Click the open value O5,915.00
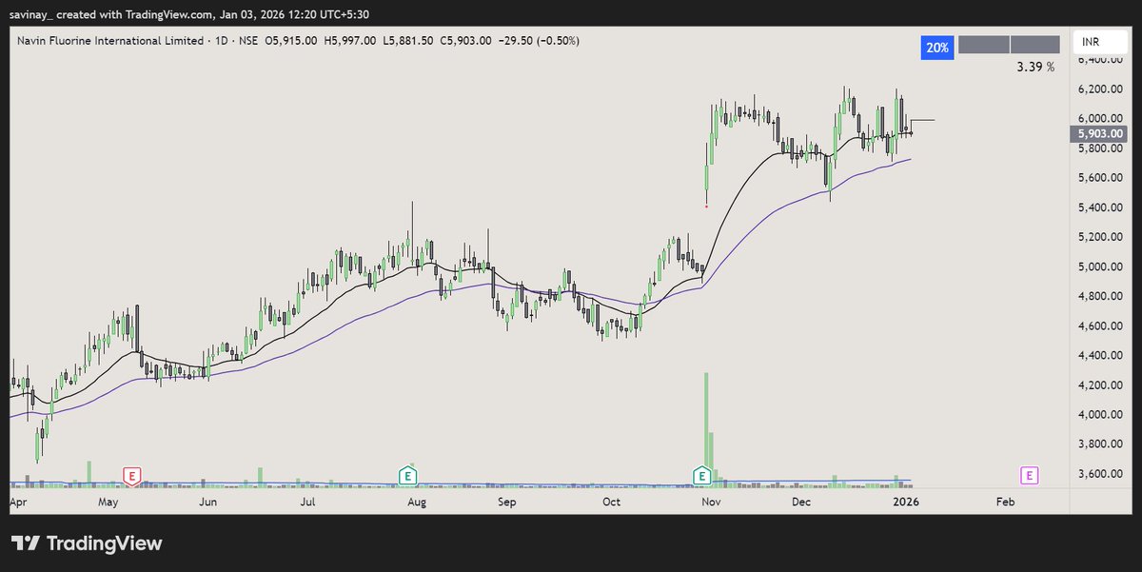 tap(293, 41)
